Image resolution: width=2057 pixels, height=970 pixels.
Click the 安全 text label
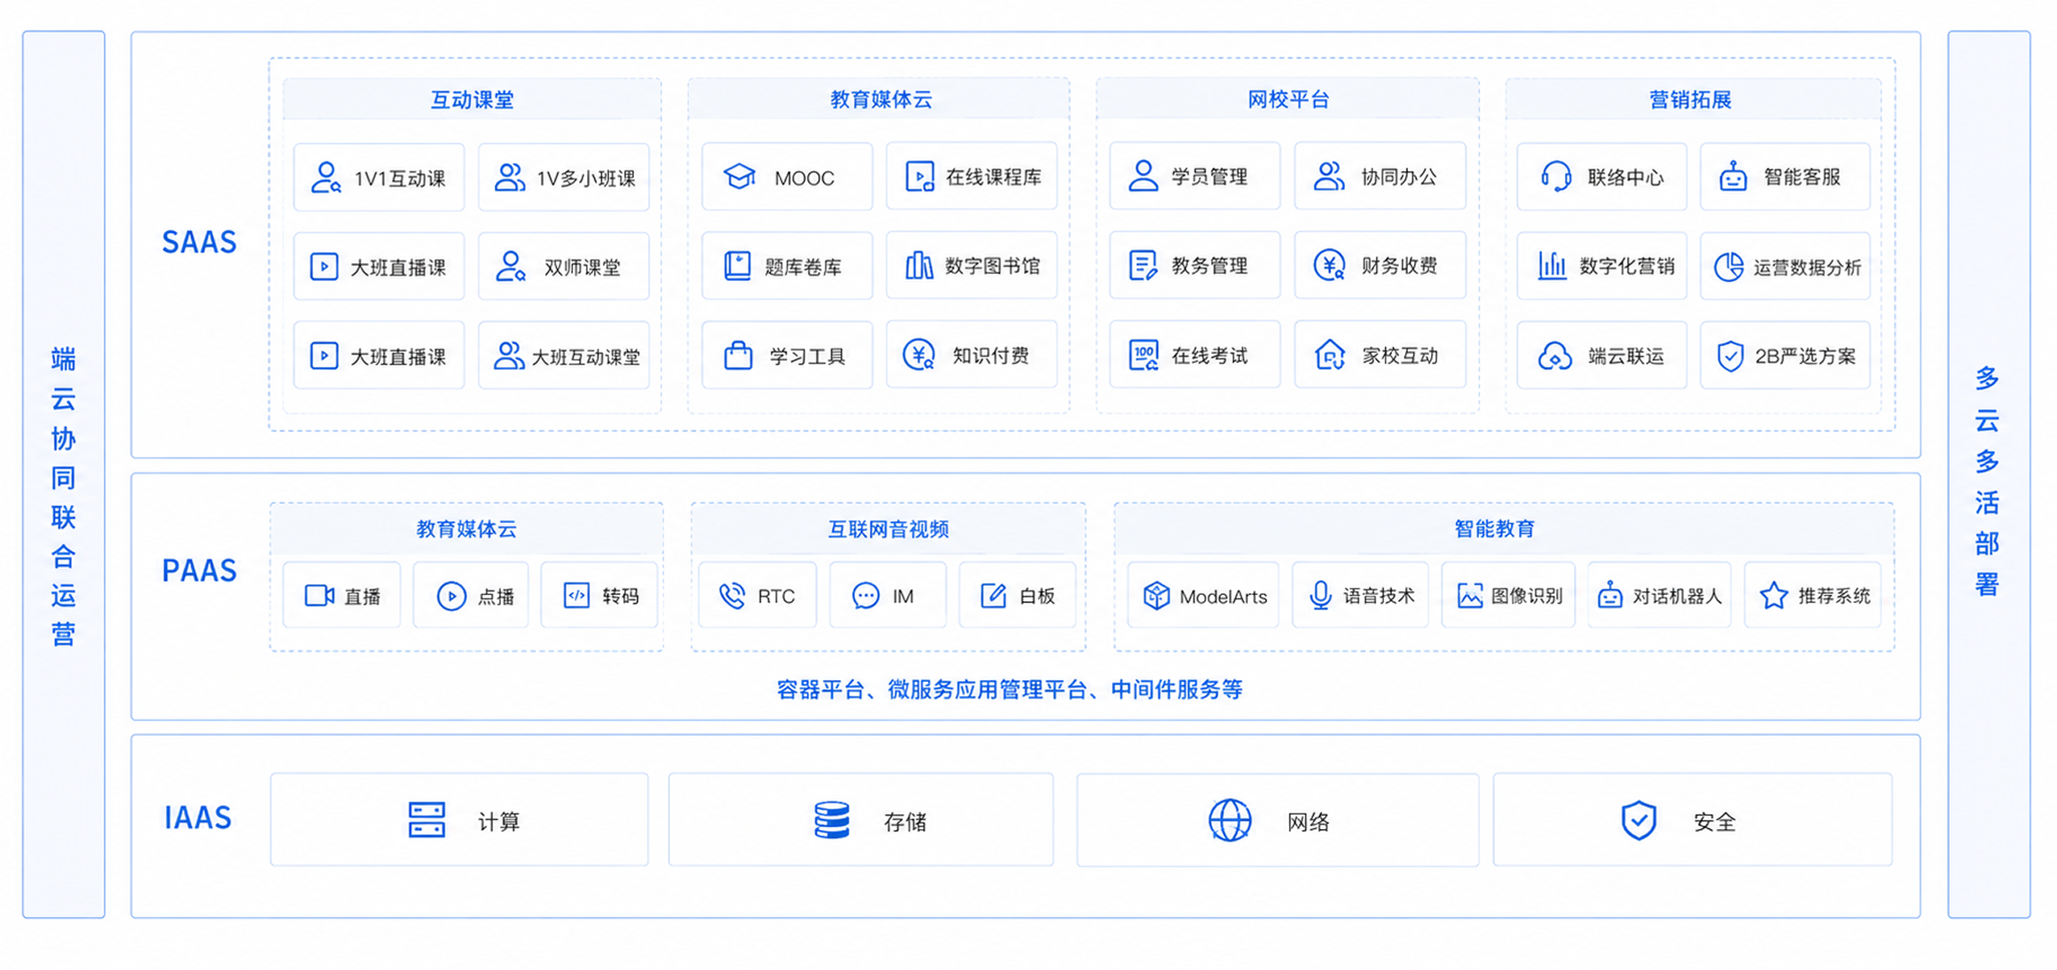pos(1715,822)
